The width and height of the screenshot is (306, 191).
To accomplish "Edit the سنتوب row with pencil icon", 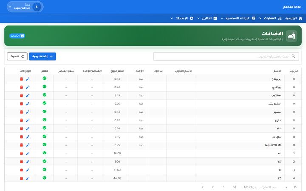I will click(x=28, y=95).
